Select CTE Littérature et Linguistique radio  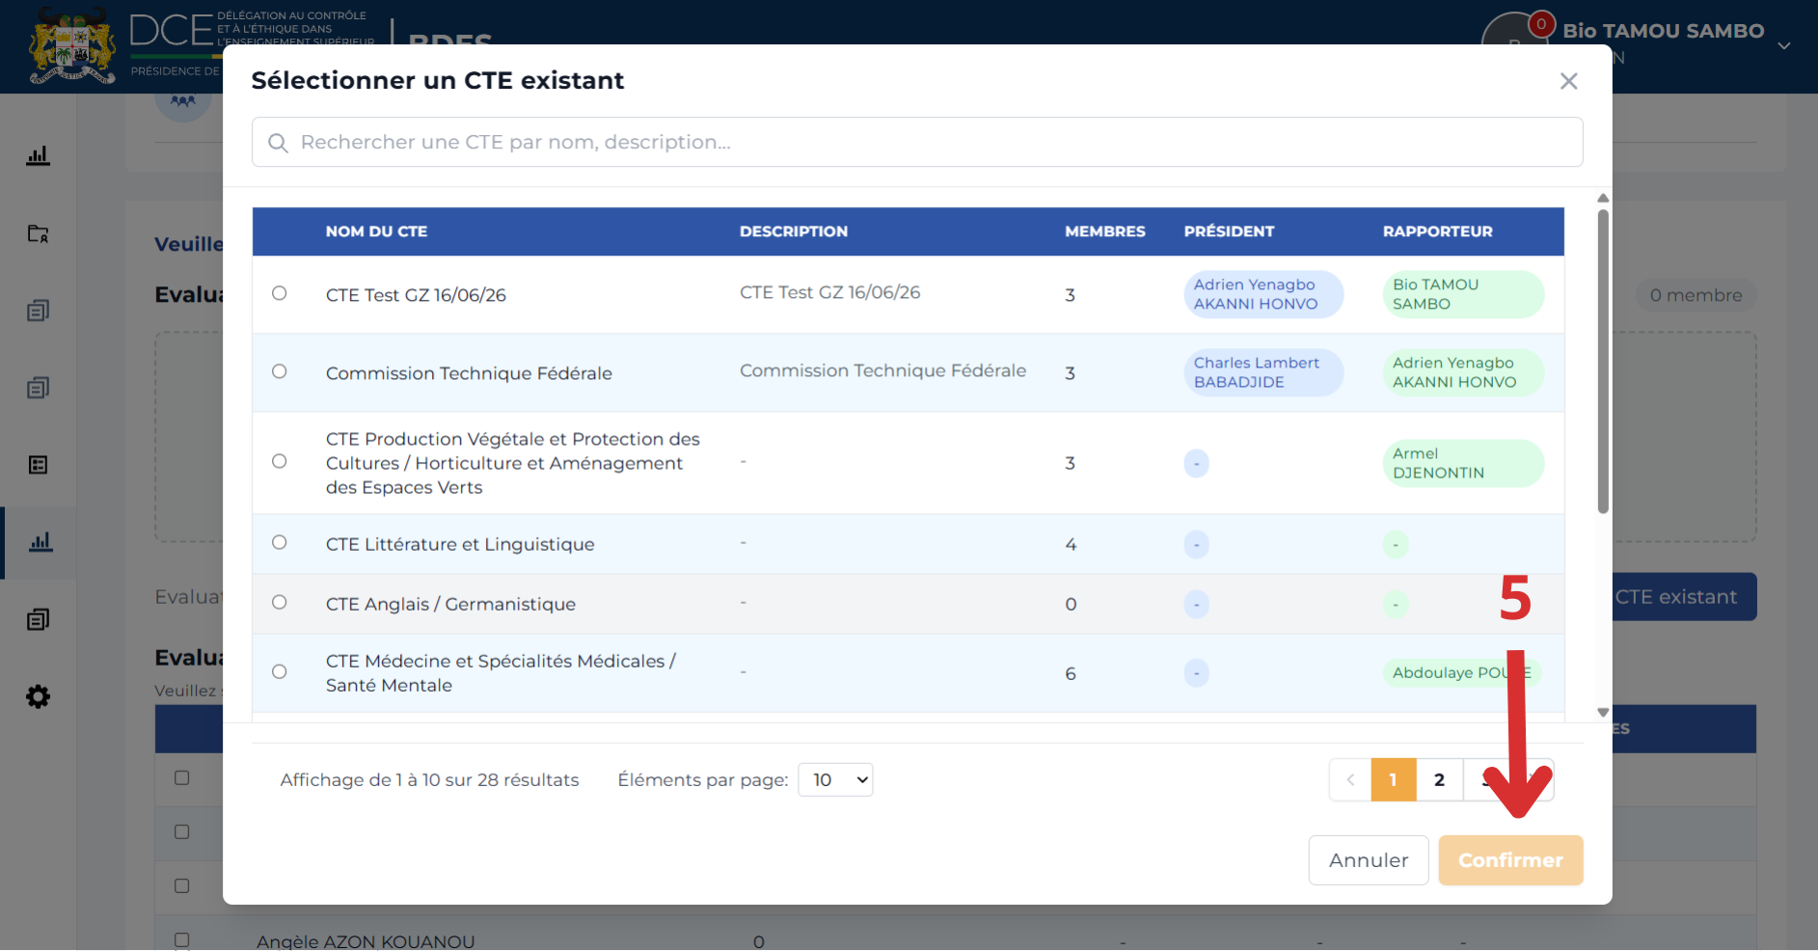point(280,542)
